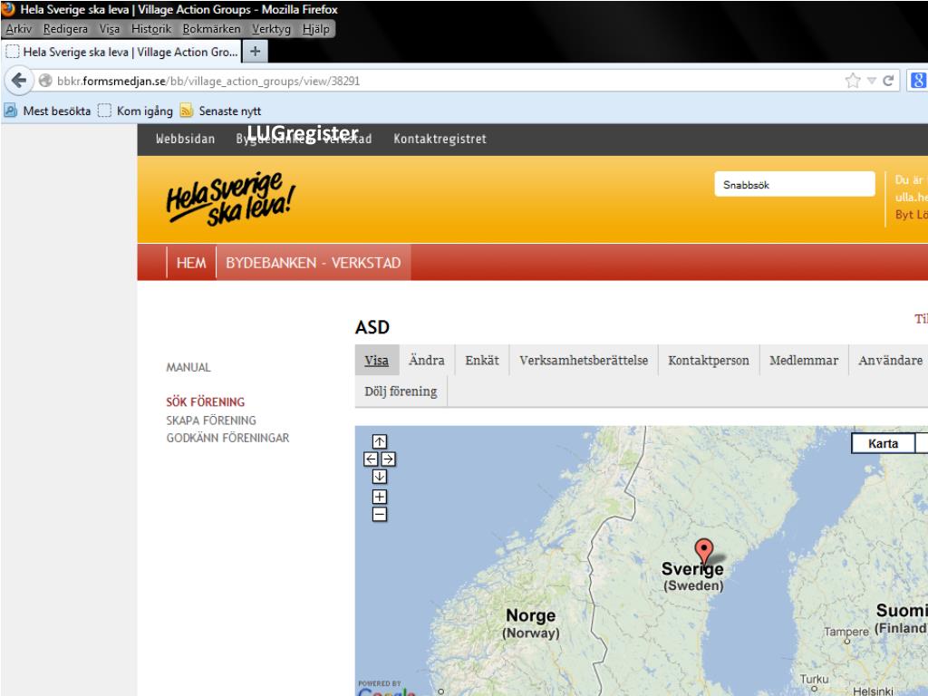Pan map left with the left arrow

371,459
